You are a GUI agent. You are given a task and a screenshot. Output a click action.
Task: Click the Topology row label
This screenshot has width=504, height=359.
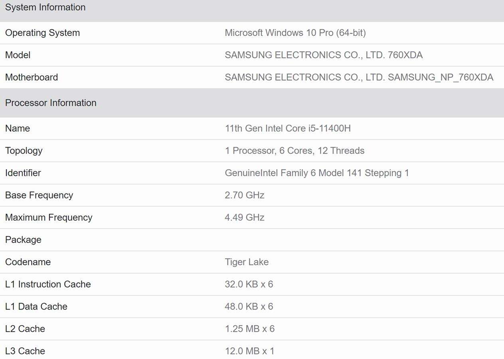[24, 151]
